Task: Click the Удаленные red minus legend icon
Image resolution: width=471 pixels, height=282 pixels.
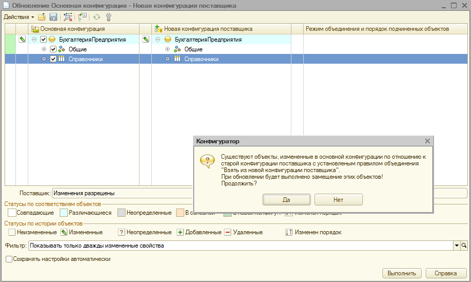Action: click(x=228, y=232)
